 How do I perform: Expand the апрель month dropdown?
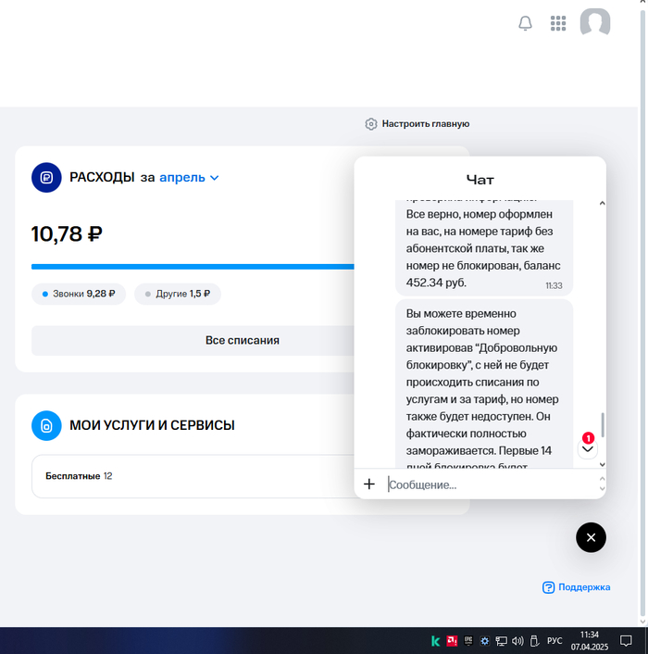pos(189,177)
